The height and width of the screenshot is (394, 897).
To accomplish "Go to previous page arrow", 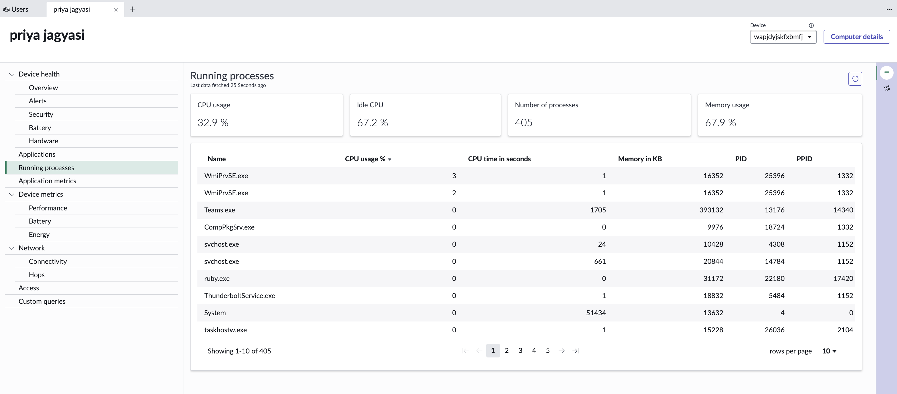I will (479, 351).
